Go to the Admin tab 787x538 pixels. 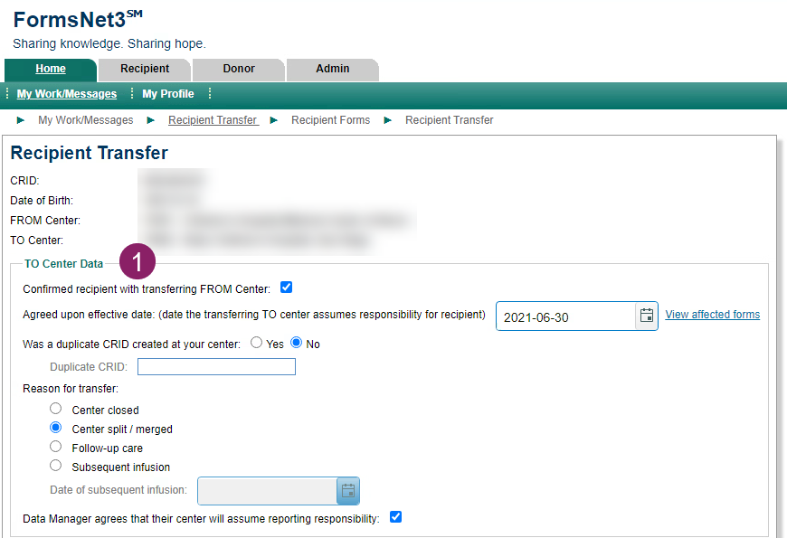(x=332, y=69)
